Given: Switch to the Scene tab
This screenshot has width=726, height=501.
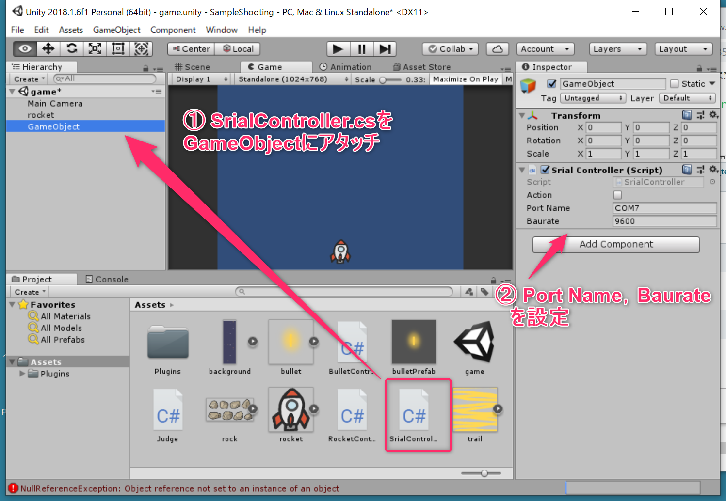Looking at the screenshot, I should point(192,67).
